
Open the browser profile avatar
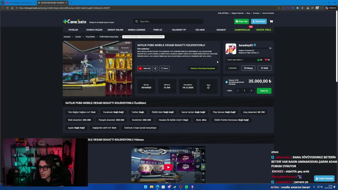pos(317,8)
